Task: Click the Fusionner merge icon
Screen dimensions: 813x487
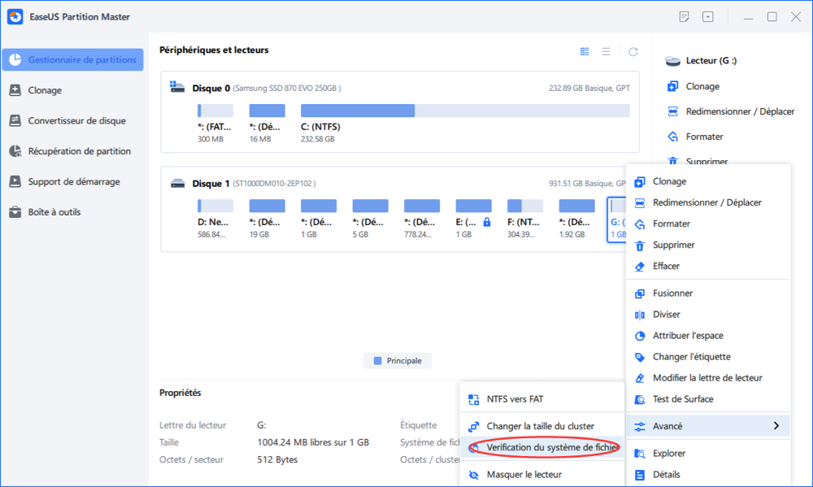Action: [x=640, y=294]
